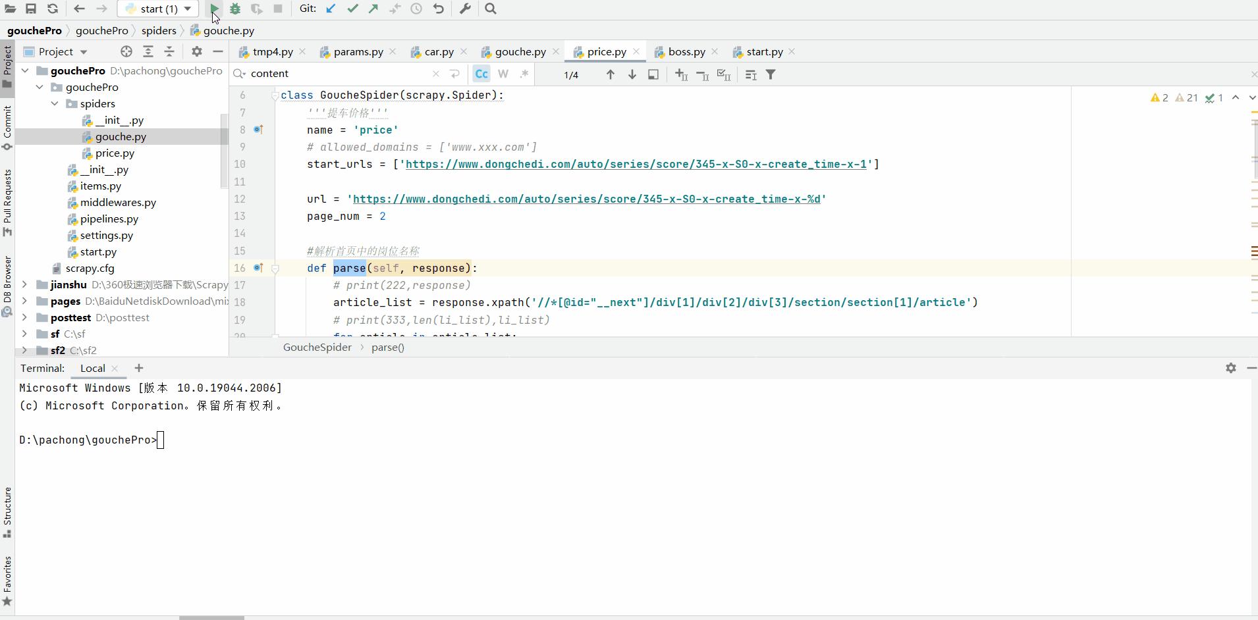Click Search Everywhere magnifier icon
Viewport: 1258px width, 620px height.
click(491, 9)
